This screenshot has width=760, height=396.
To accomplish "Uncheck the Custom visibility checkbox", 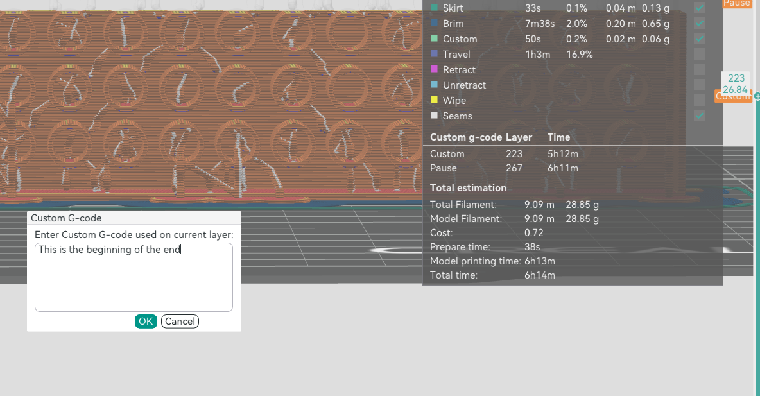I will point(699,39).
